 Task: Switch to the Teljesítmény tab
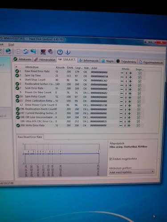pos(126,62)
